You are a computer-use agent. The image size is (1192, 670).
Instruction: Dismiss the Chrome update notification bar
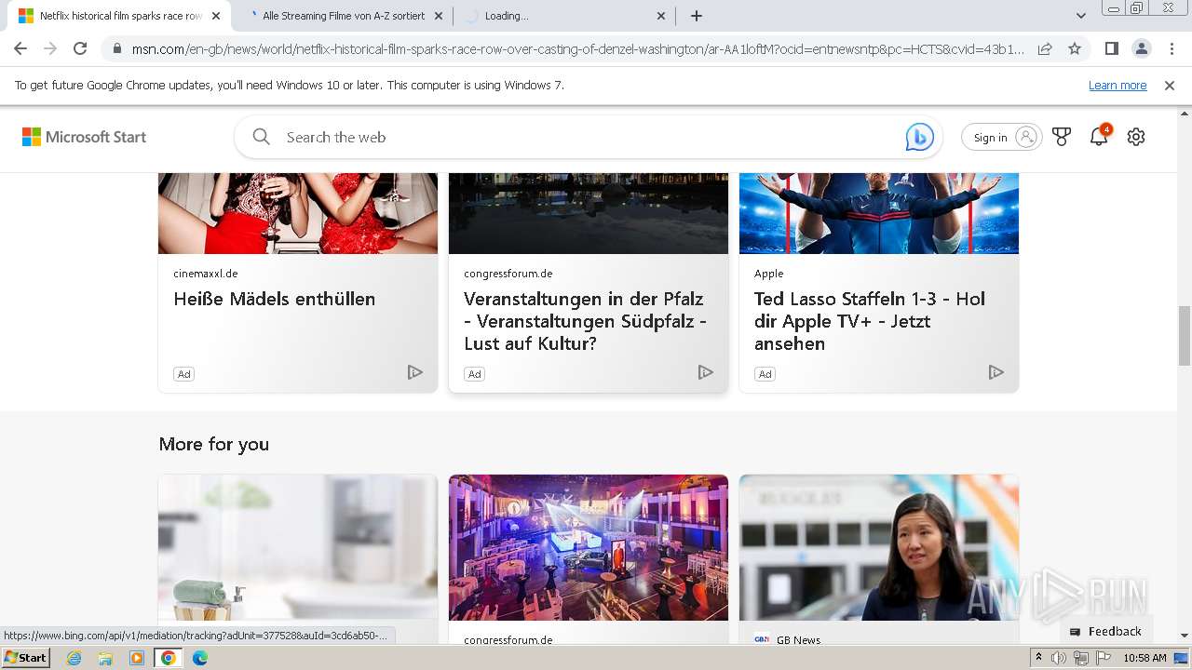pyautogui.click(x=1170, y=86)
